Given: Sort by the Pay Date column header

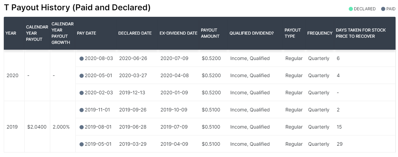Looking at the screenshot, I should (86, 33).
